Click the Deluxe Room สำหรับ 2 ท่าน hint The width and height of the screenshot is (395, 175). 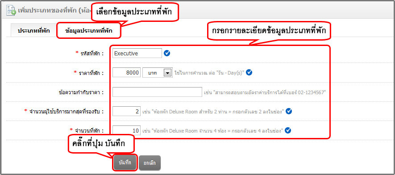[x=213, y=111]
